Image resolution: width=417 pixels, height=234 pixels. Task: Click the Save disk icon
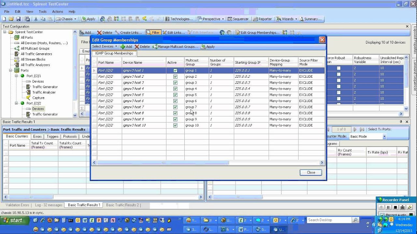[18, 19]
